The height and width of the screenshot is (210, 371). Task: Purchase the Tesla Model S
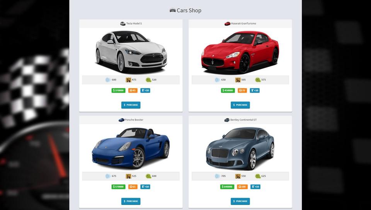click(131, 105)
